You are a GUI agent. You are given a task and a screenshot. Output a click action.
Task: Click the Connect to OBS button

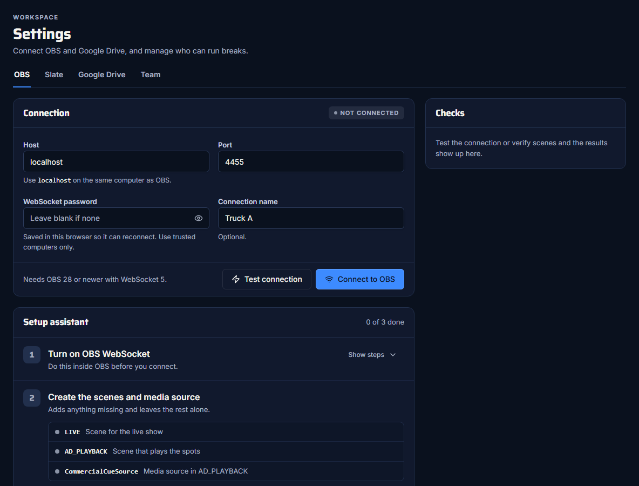click(360, 279)
